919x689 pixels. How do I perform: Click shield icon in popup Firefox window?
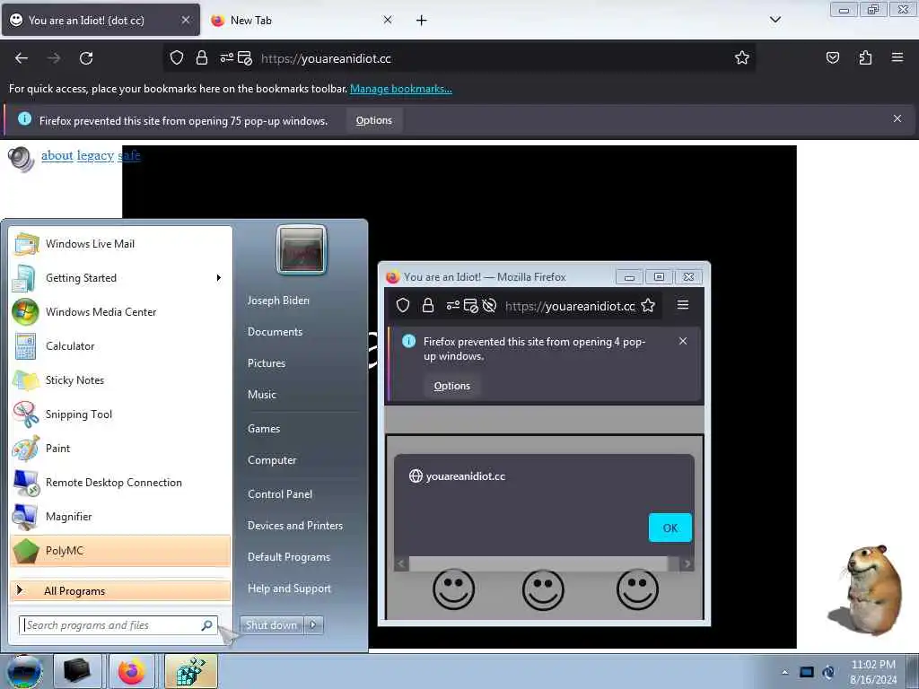point(403,305)
